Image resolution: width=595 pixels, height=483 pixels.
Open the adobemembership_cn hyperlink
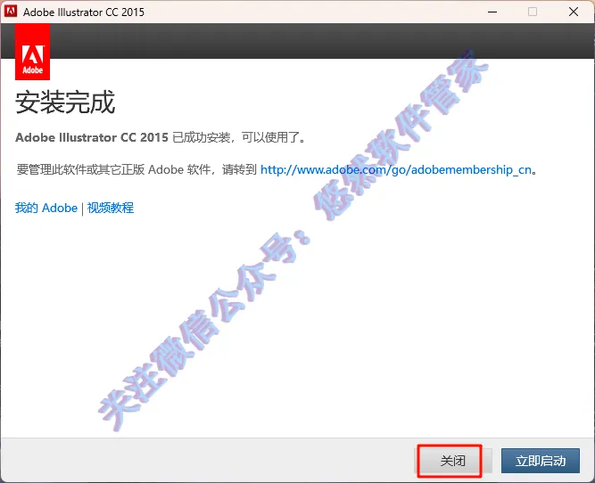point(396,169)
